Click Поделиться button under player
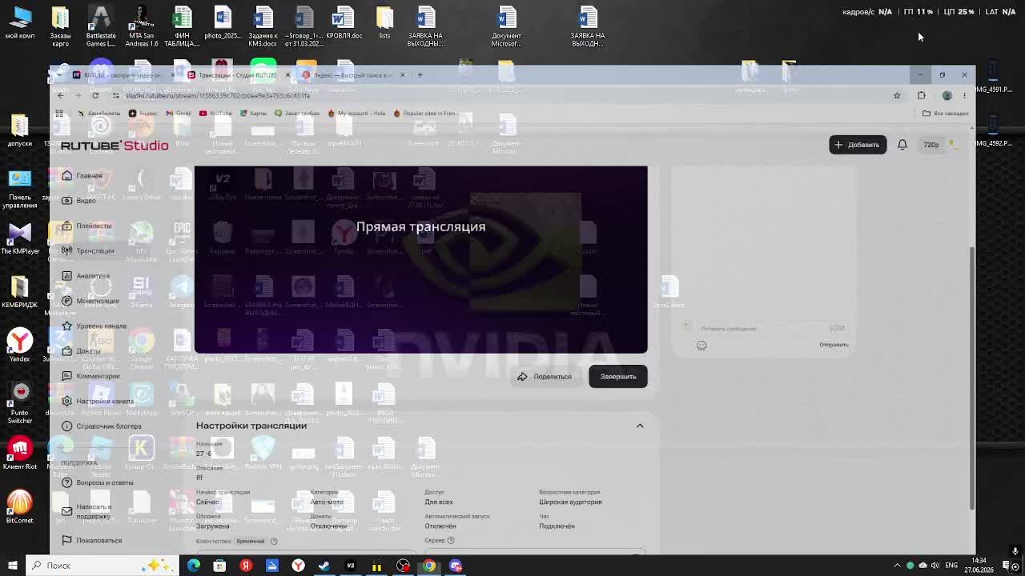This screenshot has width=1025, height=576. click(x=545, y=377)
